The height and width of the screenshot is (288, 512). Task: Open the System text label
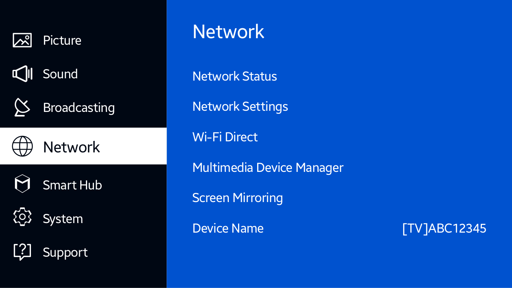tap(63, 219)
